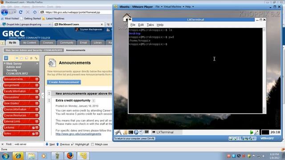Open grcc.edu counseling events link
The image size is (285, 160).
(78, 134)
